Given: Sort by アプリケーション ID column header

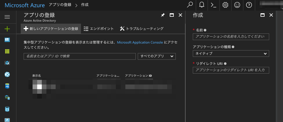Looking at the screenshot, I should (138, 76).
